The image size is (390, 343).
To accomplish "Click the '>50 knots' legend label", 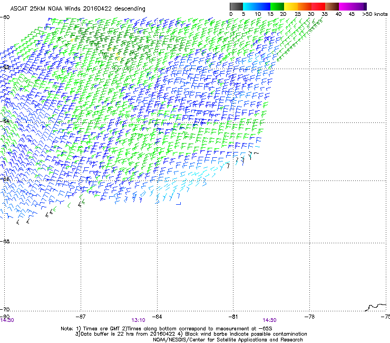I will coord(375,14).
